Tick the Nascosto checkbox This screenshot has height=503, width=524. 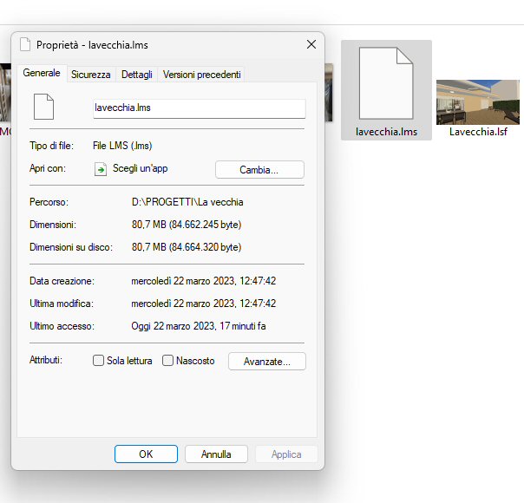tap(167, 361)
